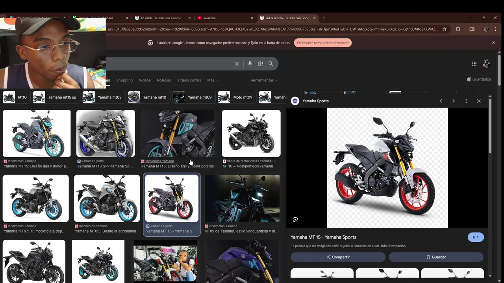Viewport: 504px width, 283px height.
Task: Open the Videos search tab
Action: (x=145, y=80)
